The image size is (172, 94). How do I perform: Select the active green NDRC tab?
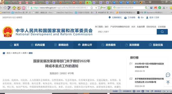88,2
